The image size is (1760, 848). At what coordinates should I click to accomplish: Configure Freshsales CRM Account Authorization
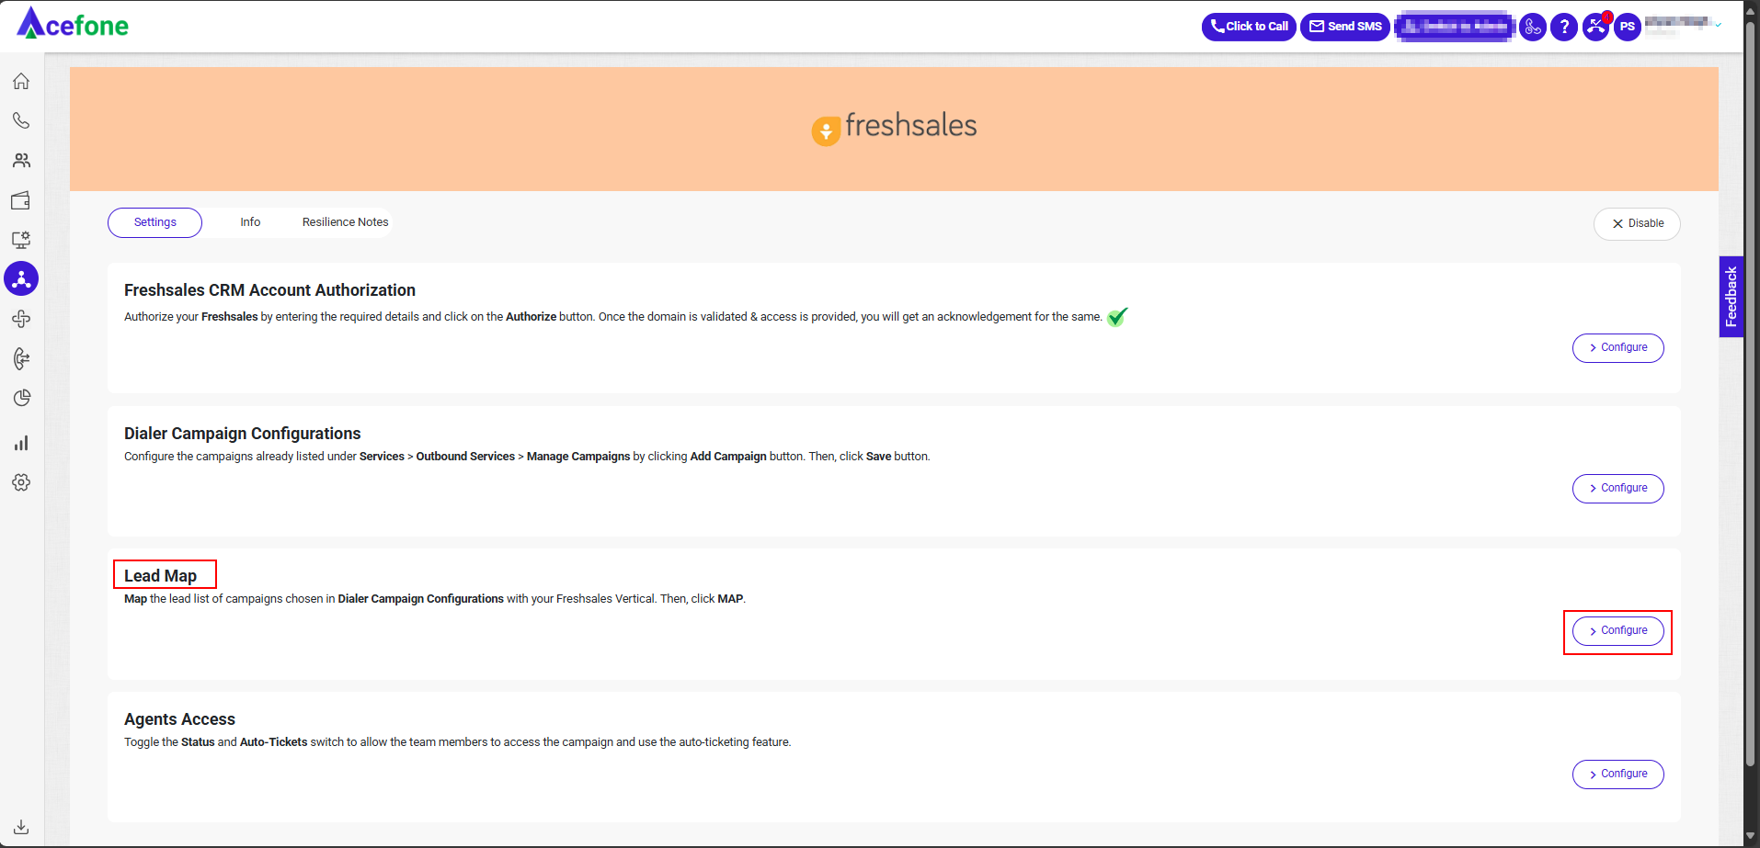click(1617, 348)
